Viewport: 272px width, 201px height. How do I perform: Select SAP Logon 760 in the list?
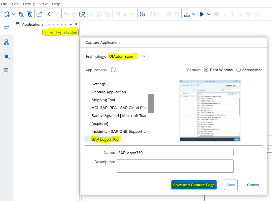(105, 139)
